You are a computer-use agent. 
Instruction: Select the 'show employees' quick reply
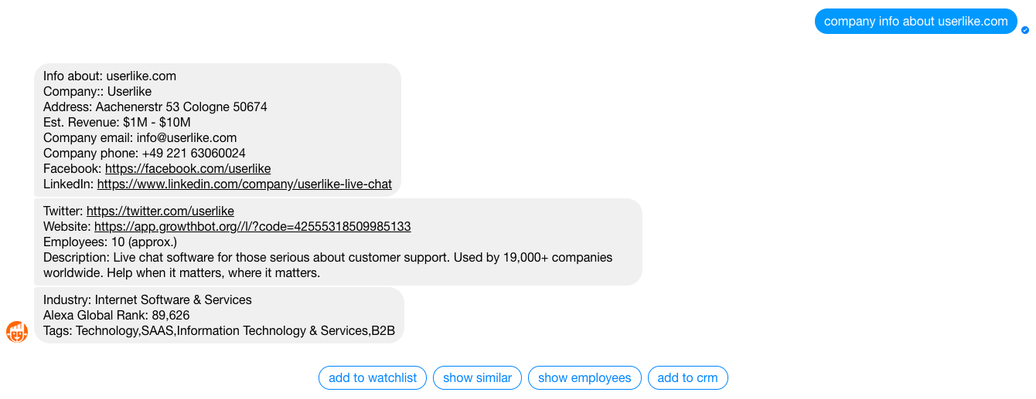pyautogui.click(x=584, y=377)
